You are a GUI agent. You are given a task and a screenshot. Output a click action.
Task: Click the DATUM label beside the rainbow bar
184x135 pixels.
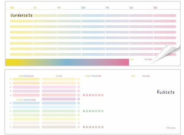tap(148, 59)
